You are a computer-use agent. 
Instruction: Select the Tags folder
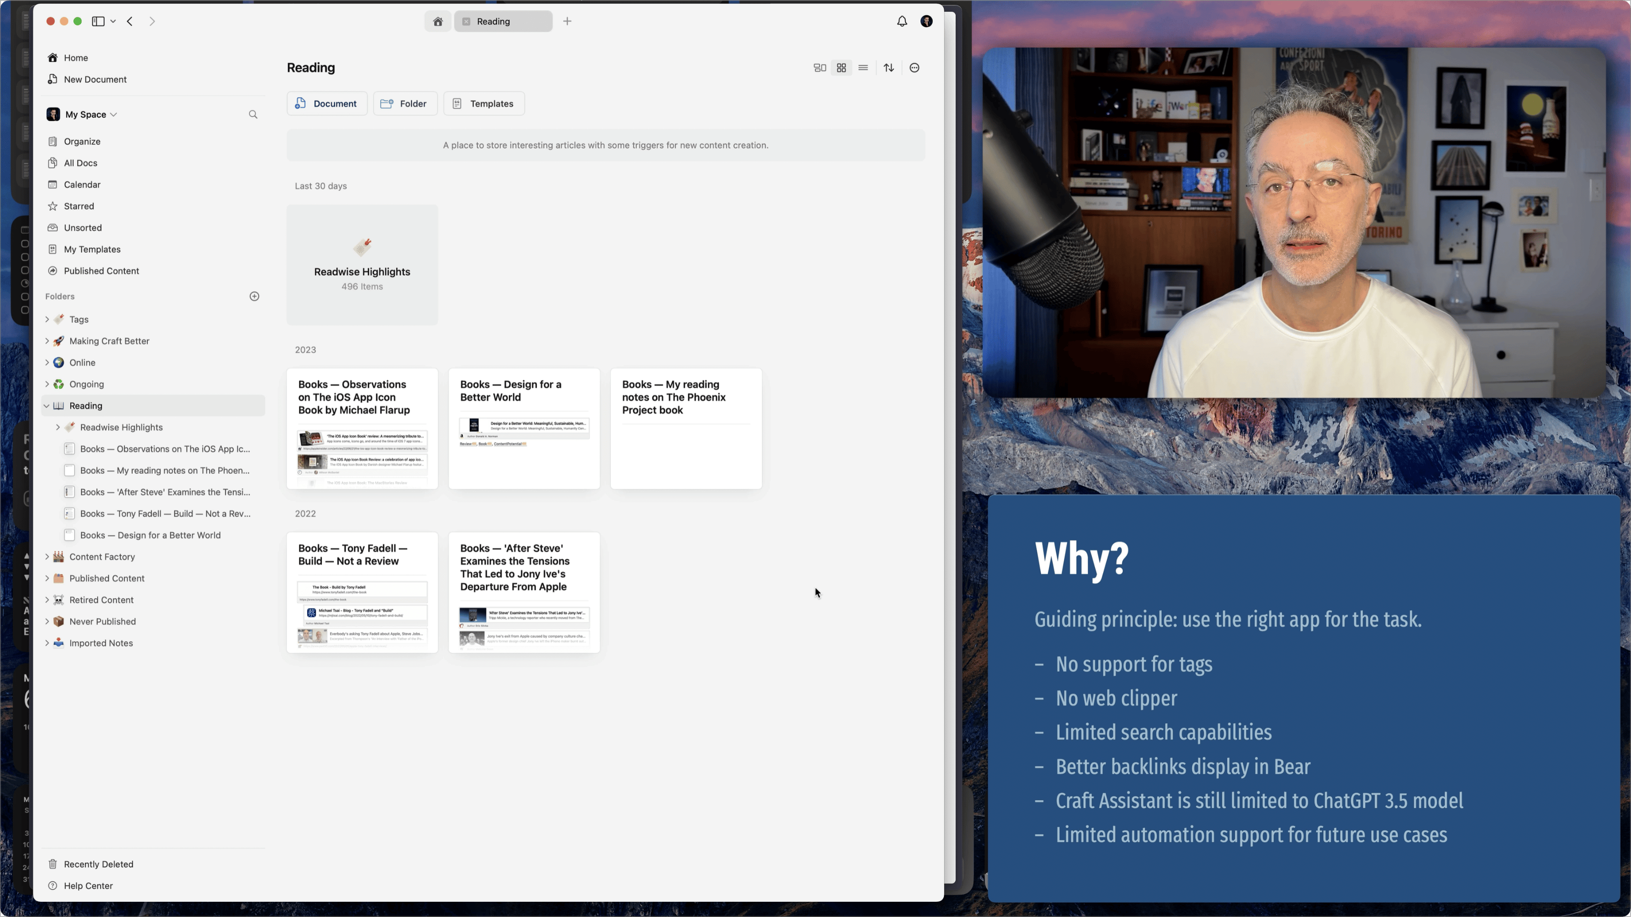(x=153, y=319)
